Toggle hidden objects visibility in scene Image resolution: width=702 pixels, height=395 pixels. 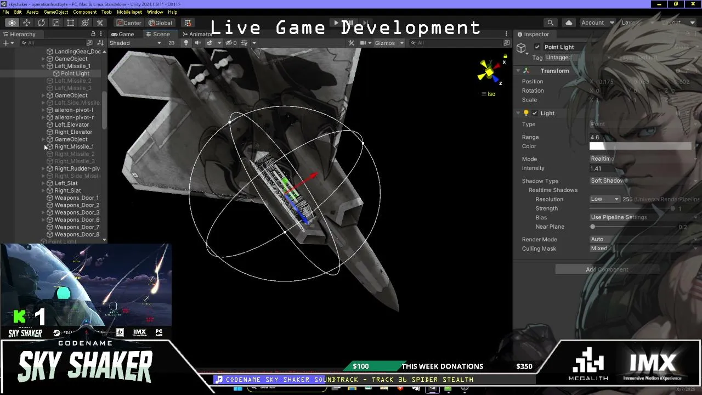(x=230, y=43)
